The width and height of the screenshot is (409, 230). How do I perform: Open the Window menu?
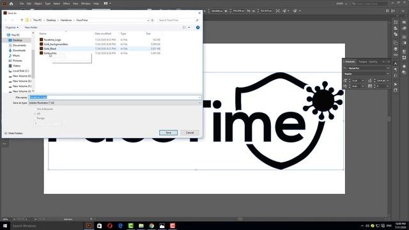click(x=86, y=4)
